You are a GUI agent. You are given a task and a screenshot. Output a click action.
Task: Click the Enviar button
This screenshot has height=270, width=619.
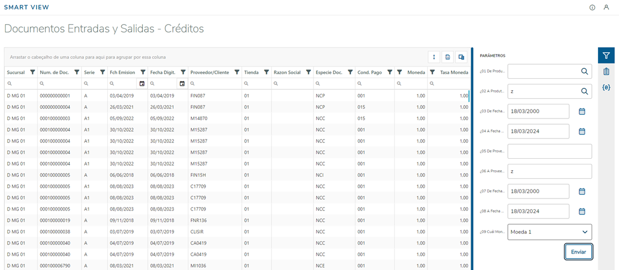[x=578, y=252]
